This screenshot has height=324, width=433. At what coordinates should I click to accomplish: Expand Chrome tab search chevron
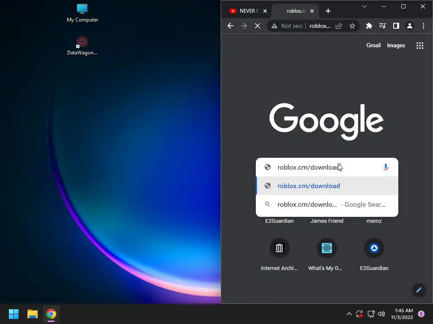click(x=364, y=6)
